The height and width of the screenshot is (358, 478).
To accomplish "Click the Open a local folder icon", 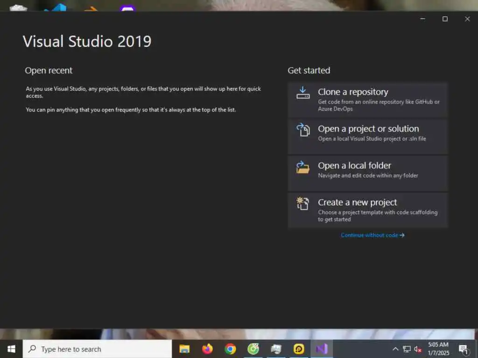I will point(303,167).
